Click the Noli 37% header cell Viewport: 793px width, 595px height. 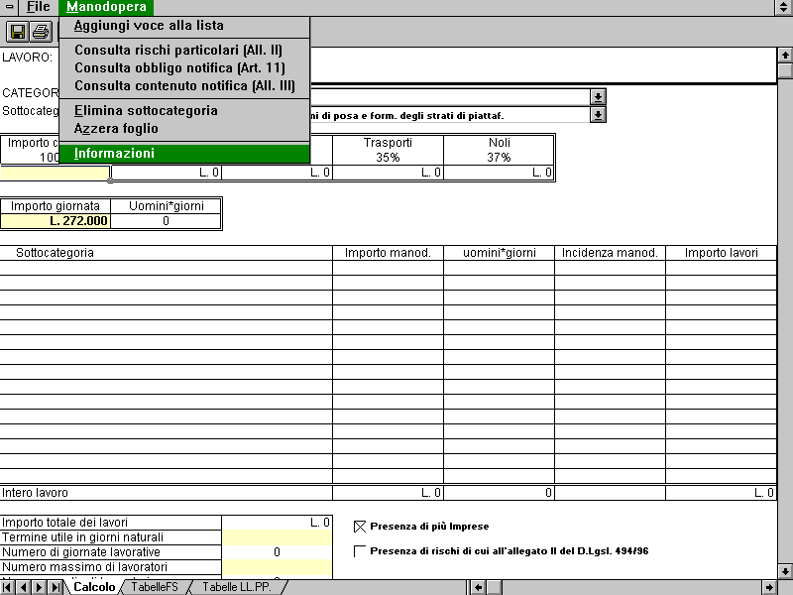[500, 150]
